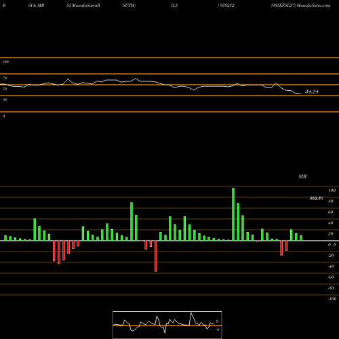This screenshot has height=339, width=339.
Task: Click the 50 level label on RSI panel
Action: click(5, 89)
